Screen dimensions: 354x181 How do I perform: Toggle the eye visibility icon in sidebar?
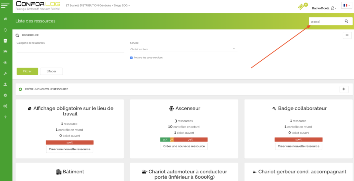pyautogui.click(x=5, y=63)
